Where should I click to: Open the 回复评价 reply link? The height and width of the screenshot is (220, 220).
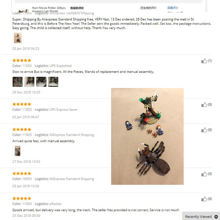[173, 8]
